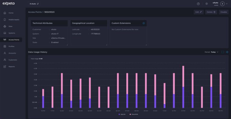Add a custom extension with plus icon
Viewport: 231px width, 119px height.
click(x=144, y=23)
